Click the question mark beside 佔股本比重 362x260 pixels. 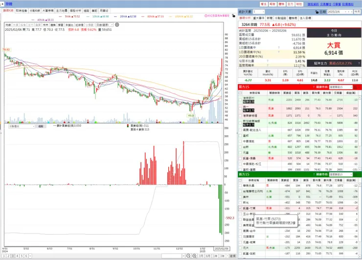pos(268,61)
